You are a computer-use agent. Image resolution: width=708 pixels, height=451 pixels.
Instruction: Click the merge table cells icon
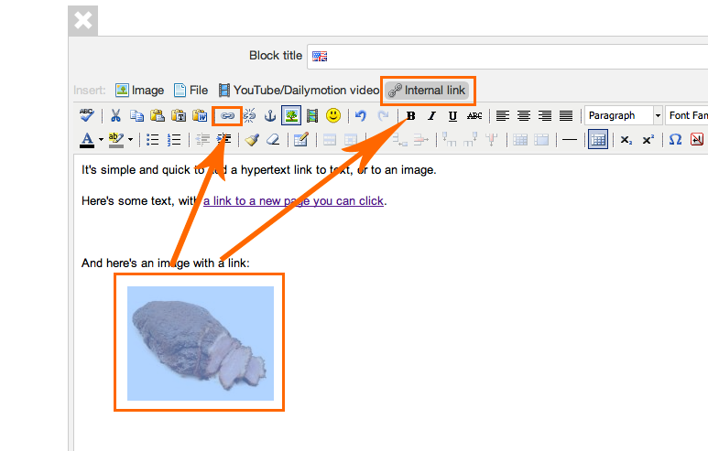(541, 140)
